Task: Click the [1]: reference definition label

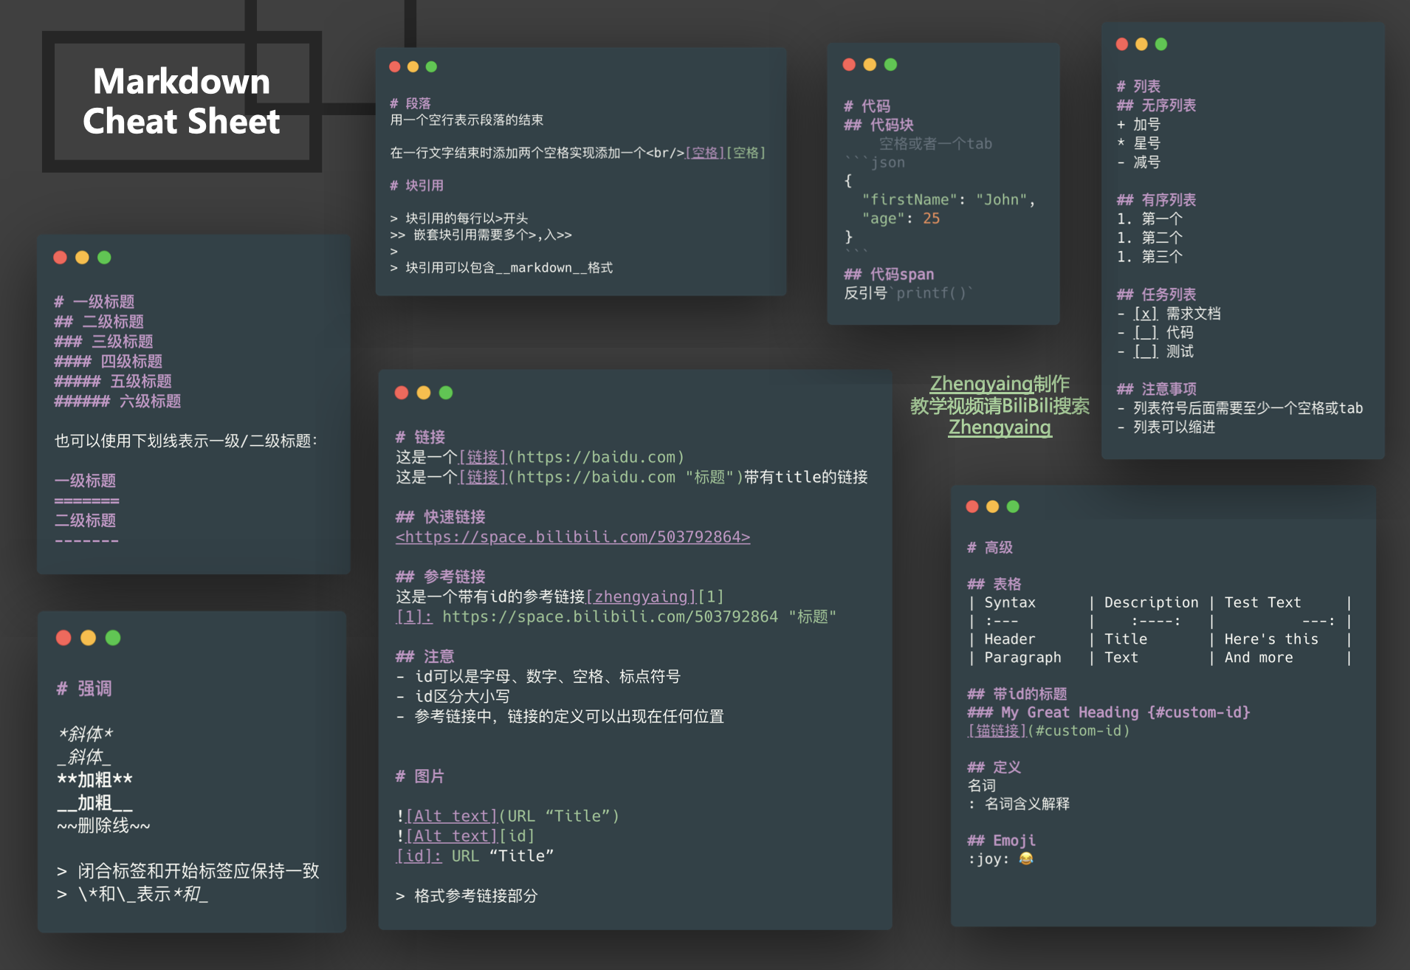Action: tap(414, 616)
